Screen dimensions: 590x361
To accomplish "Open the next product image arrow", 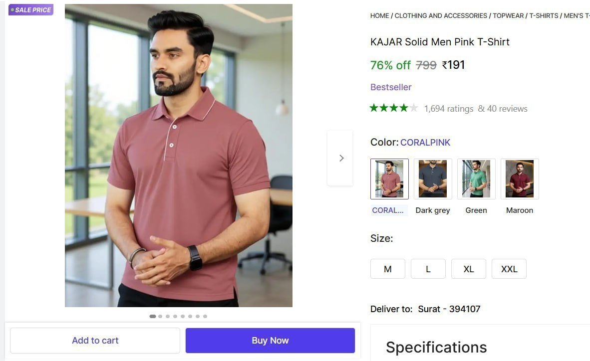I will 341,158.
